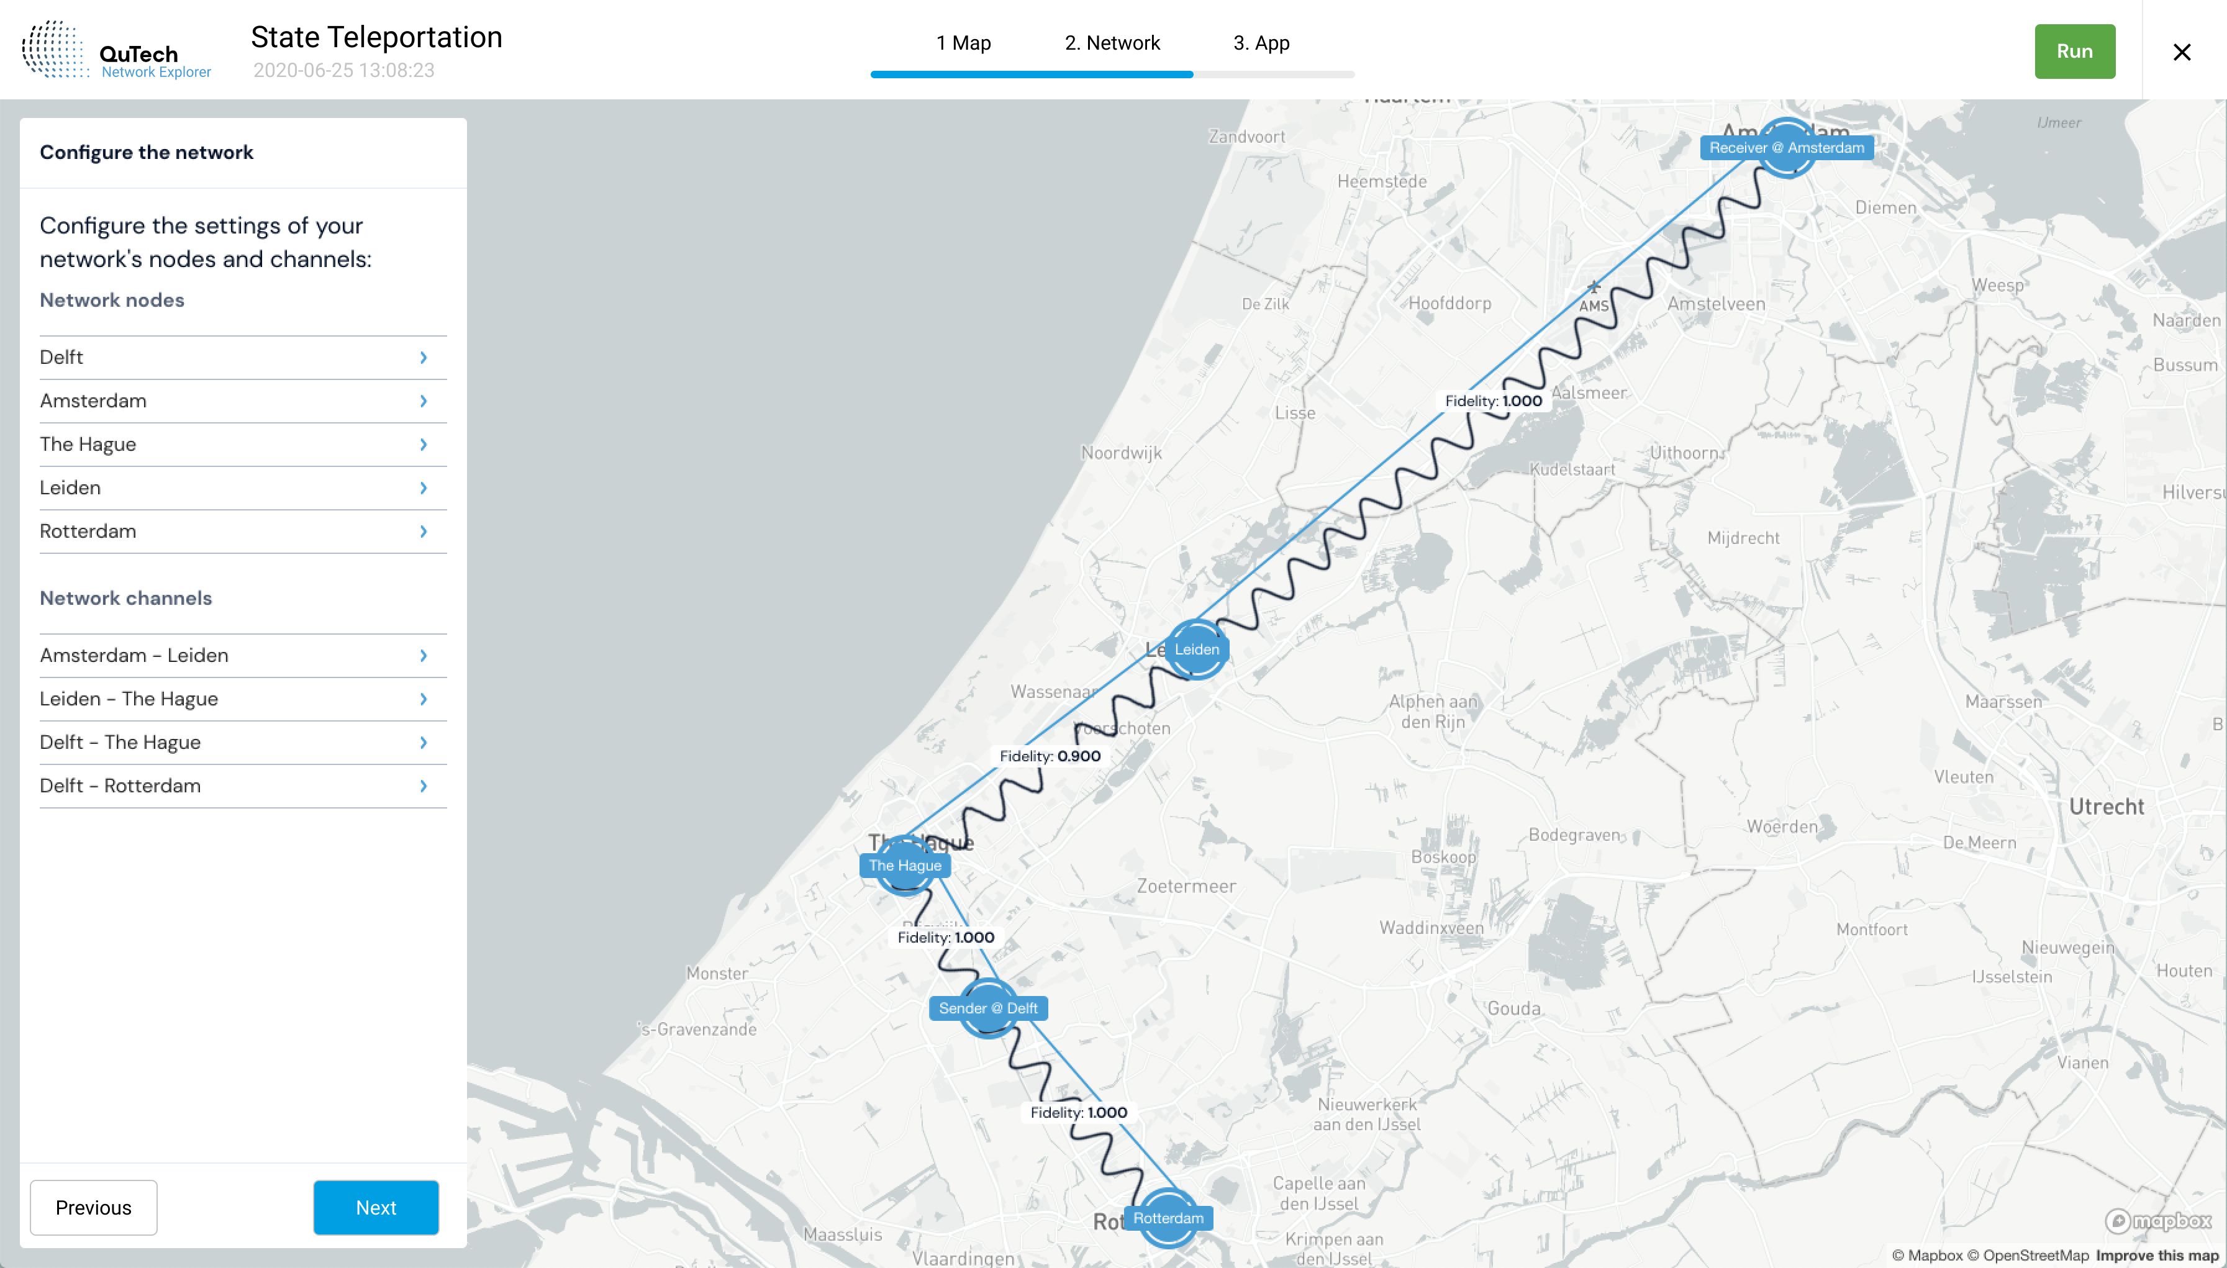2227x1268 pixels.
Task: Switch to the 1 Map step
Action: [x=963, y=43]
